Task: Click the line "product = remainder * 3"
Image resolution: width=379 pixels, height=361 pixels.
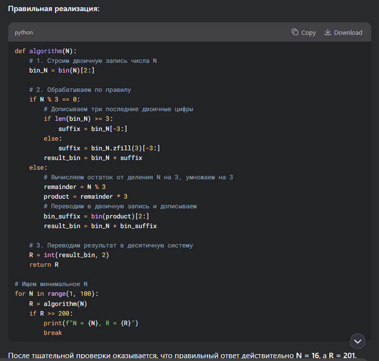Action: point(85,196)
